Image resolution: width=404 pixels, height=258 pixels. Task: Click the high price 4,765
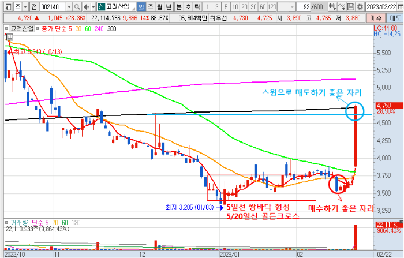pos(323,18)
